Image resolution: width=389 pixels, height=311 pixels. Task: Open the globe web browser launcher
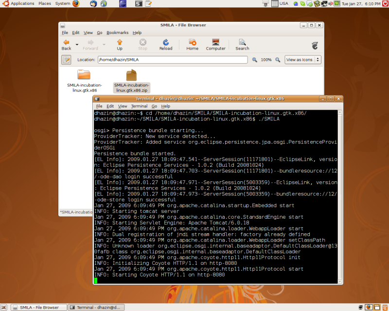tap(104, 3)
